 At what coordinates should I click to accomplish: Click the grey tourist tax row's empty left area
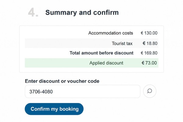pos(61,44)
